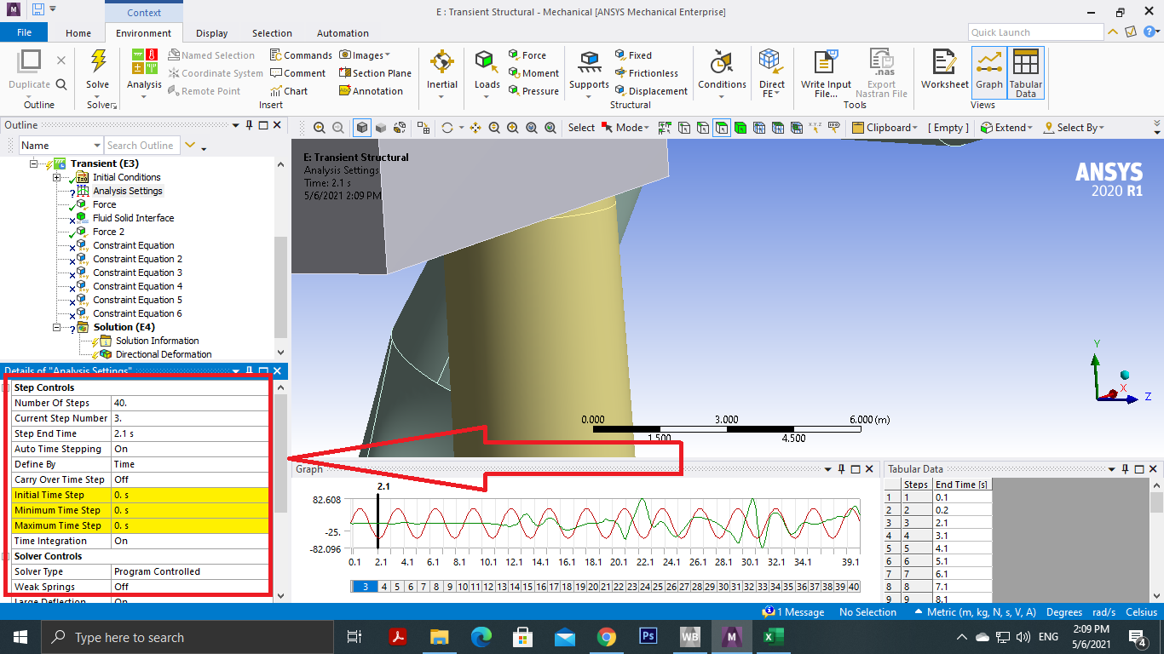Click the Solve lightning bolt icon

pos(98,62)
